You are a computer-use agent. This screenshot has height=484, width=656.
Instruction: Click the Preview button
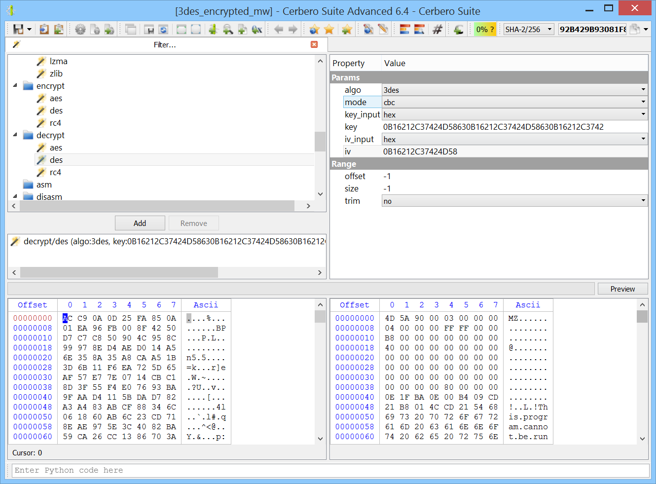pos(622,289)
